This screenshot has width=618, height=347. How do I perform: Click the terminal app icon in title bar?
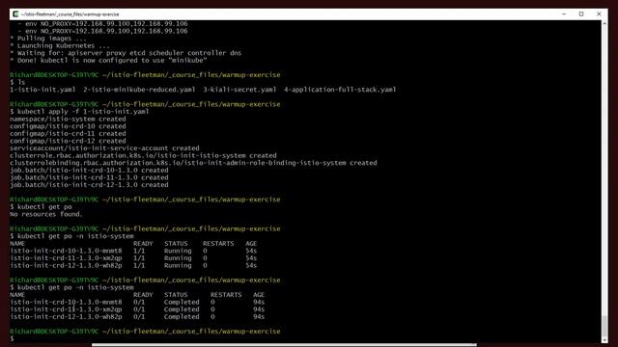(x=15, y=14)
